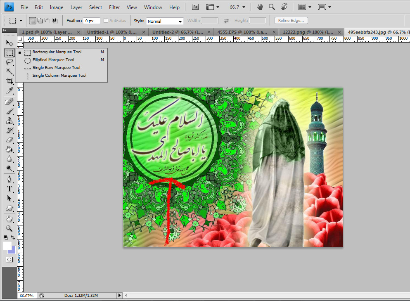Click the background color swatch

click(12, 251)
